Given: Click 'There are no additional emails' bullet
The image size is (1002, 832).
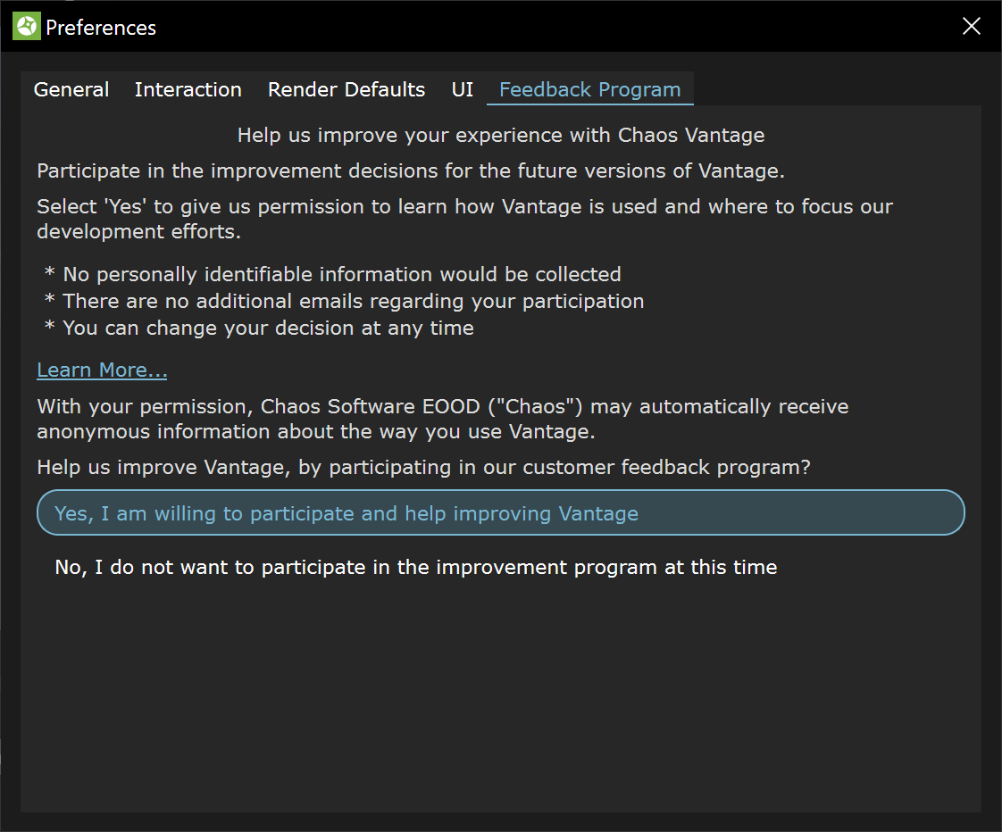Looking at the screenshot, I should (x=344, y=301).
